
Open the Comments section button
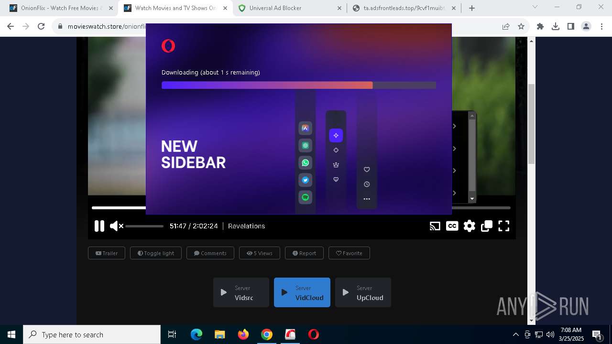tap(210, 253)
